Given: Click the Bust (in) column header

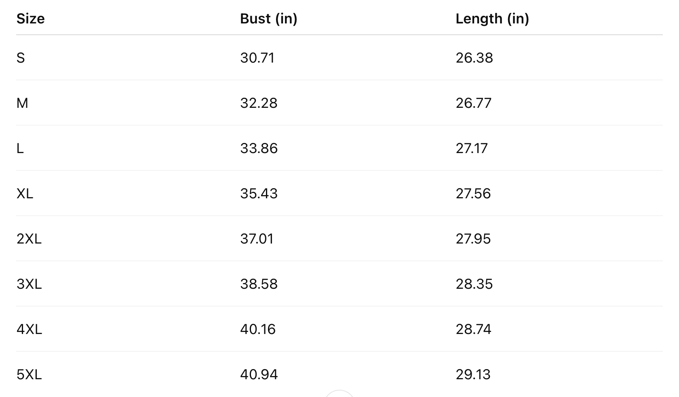Looking at the screenshot, I should coord(268,19).
